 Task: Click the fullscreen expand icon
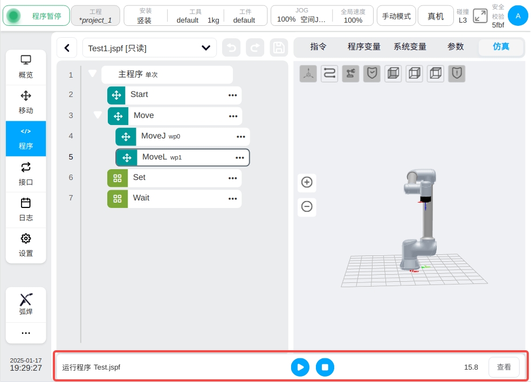coord(480,16)
